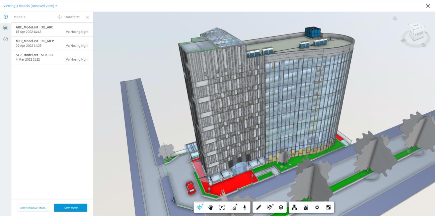Activate the Zoom window tool
435x216 pixels.
[233, 207]
